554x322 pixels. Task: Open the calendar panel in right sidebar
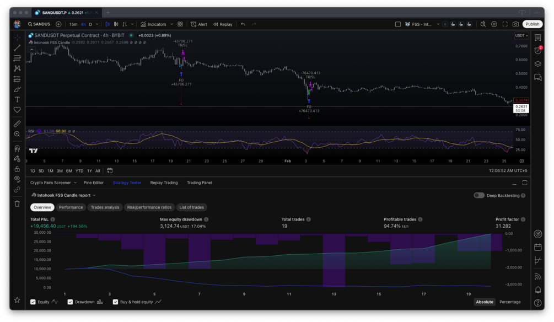(x=538, y=247)
